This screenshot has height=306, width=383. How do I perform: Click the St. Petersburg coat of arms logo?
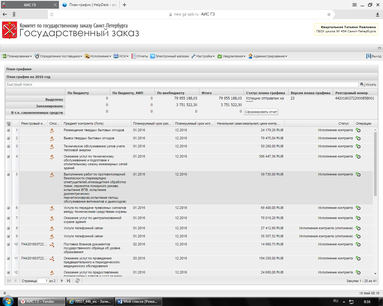click(x=10, y=30)
